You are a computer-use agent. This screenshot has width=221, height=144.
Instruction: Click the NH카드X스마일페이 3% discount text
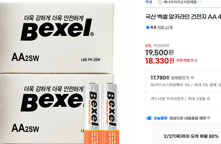point(170,85)
